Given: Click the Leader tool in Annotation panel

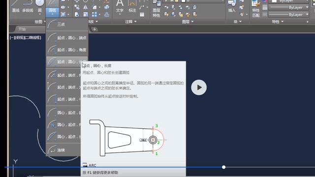Looking at the screenshot, I should [x=142, y=7].
